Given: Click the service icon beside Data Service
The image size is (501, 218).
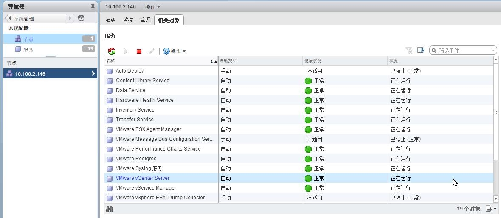Looking at the screenshot, I should click(x=110, y=91).
